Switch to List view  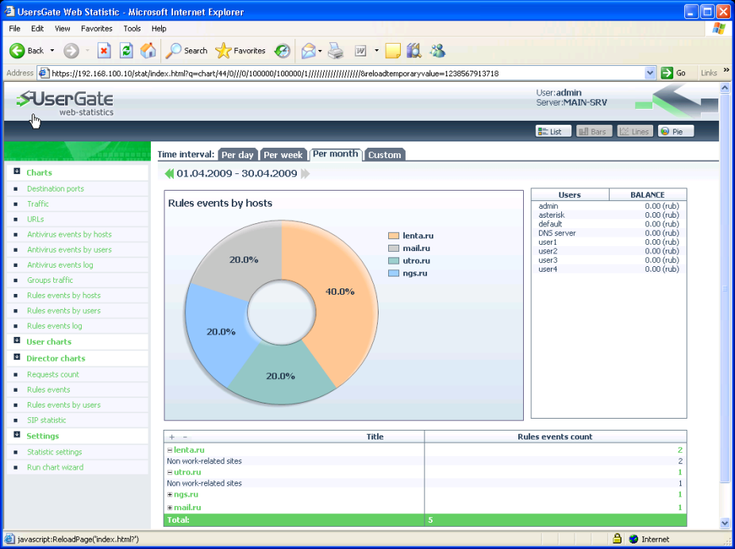(553, 131)
